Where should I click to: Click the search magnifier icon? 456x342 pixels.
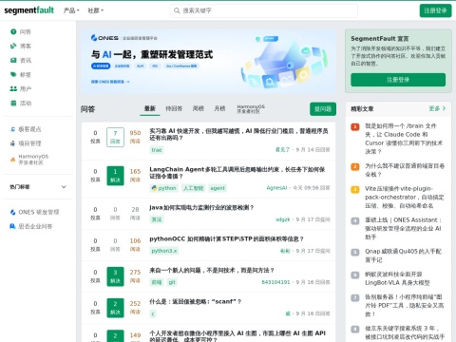coord(177,10)
